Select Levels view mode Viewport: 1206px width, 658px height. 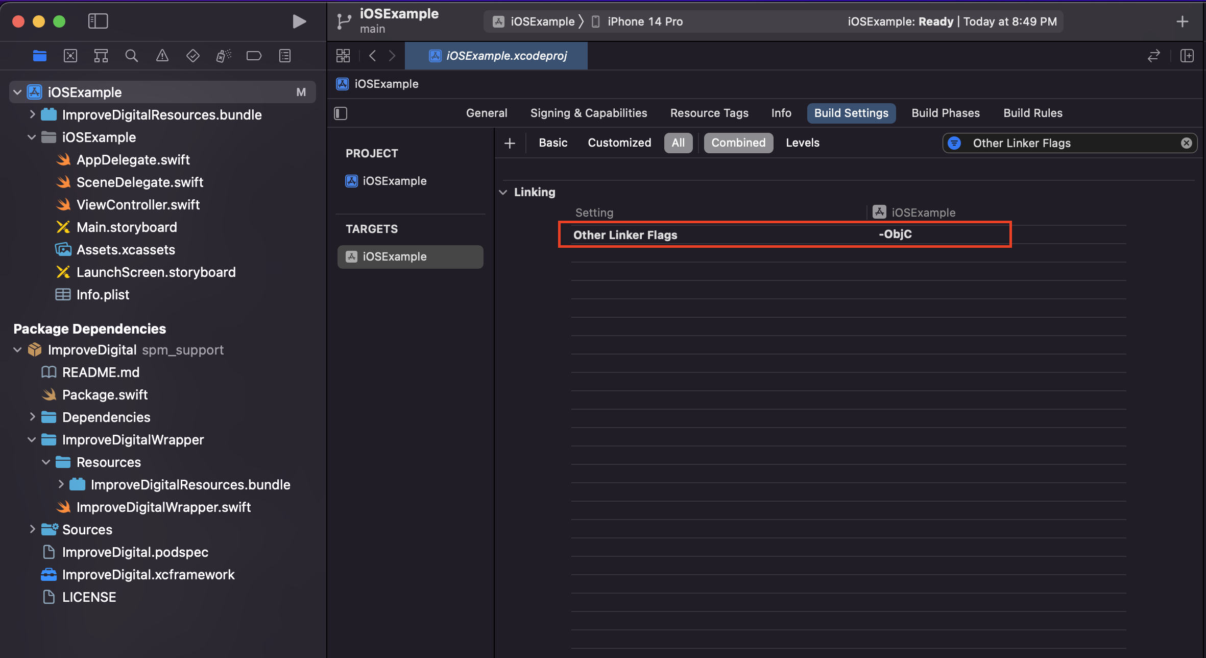pos(803,143)
